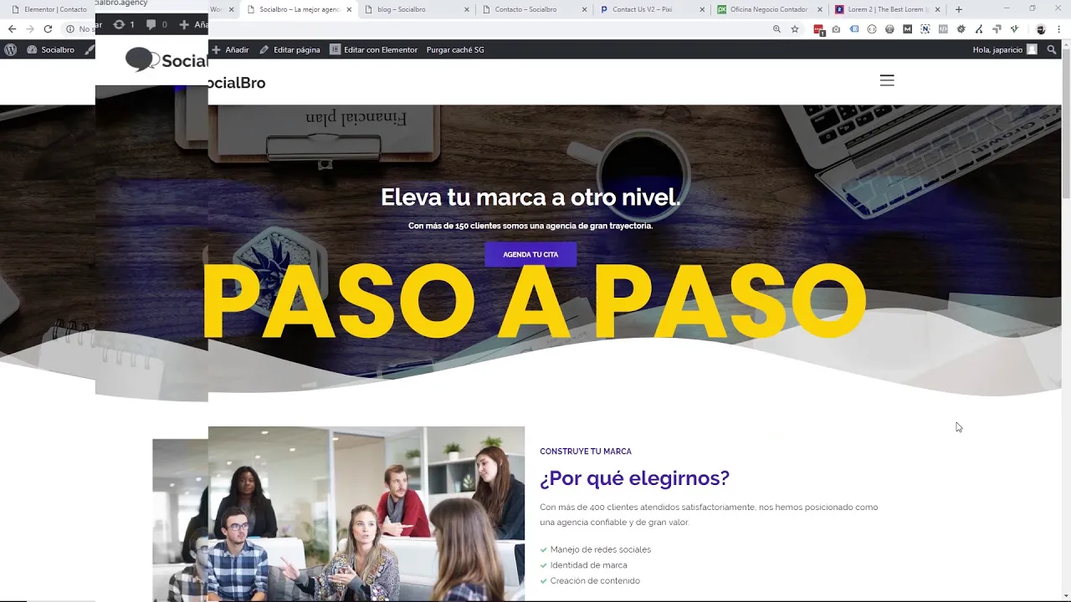Screen dimensions: 1071x602
Task: Click Editar página in admin bar
Action: tap(290, 49)
